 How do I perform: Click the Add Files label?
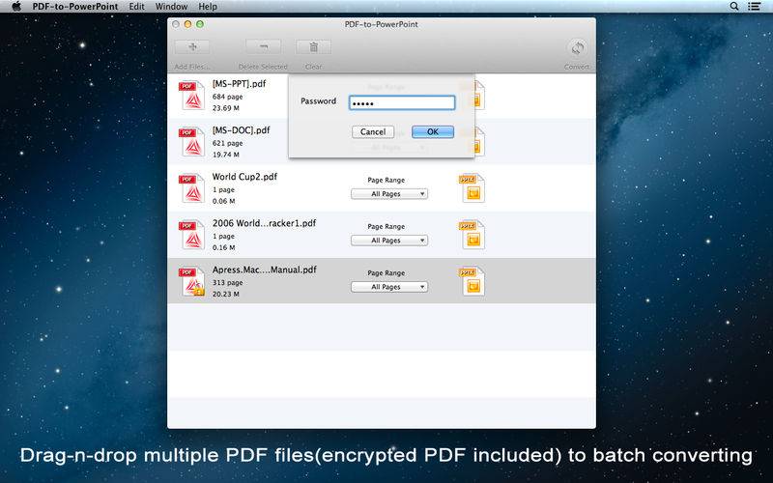192,67
